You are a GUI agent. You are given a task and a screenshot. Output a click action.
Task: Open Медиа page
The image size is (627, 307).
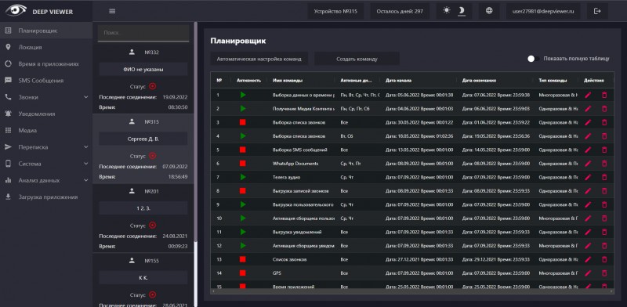tap(46, 130)
